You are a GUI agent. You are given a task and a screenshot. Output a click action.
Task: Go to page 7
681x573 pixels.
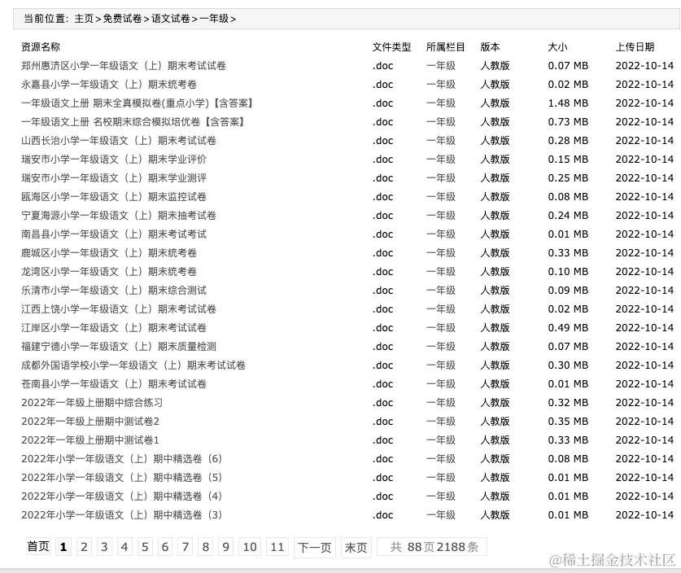click(x=186, y=546)
